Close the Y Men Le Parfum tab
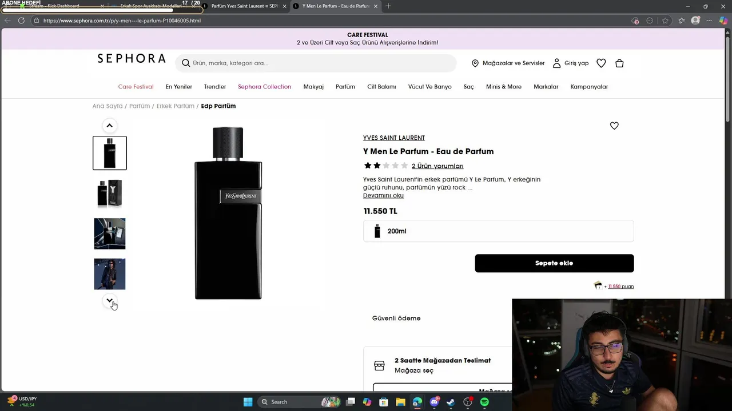The image size is (732, 411). 376,6
